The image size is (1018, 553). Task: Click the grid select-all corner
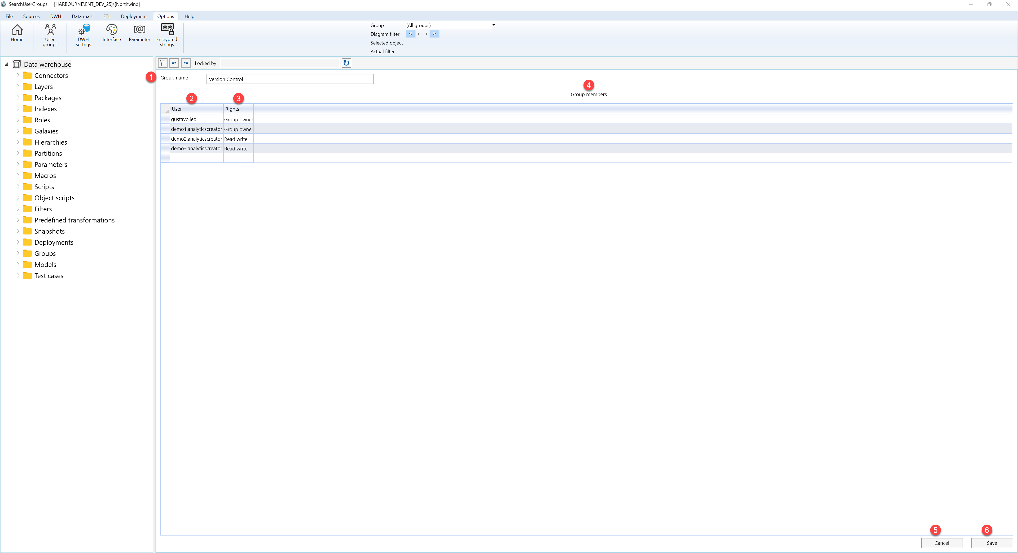(166, 109)
